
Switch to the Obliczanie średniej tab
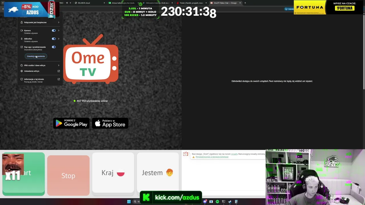[x=158, y=3]
